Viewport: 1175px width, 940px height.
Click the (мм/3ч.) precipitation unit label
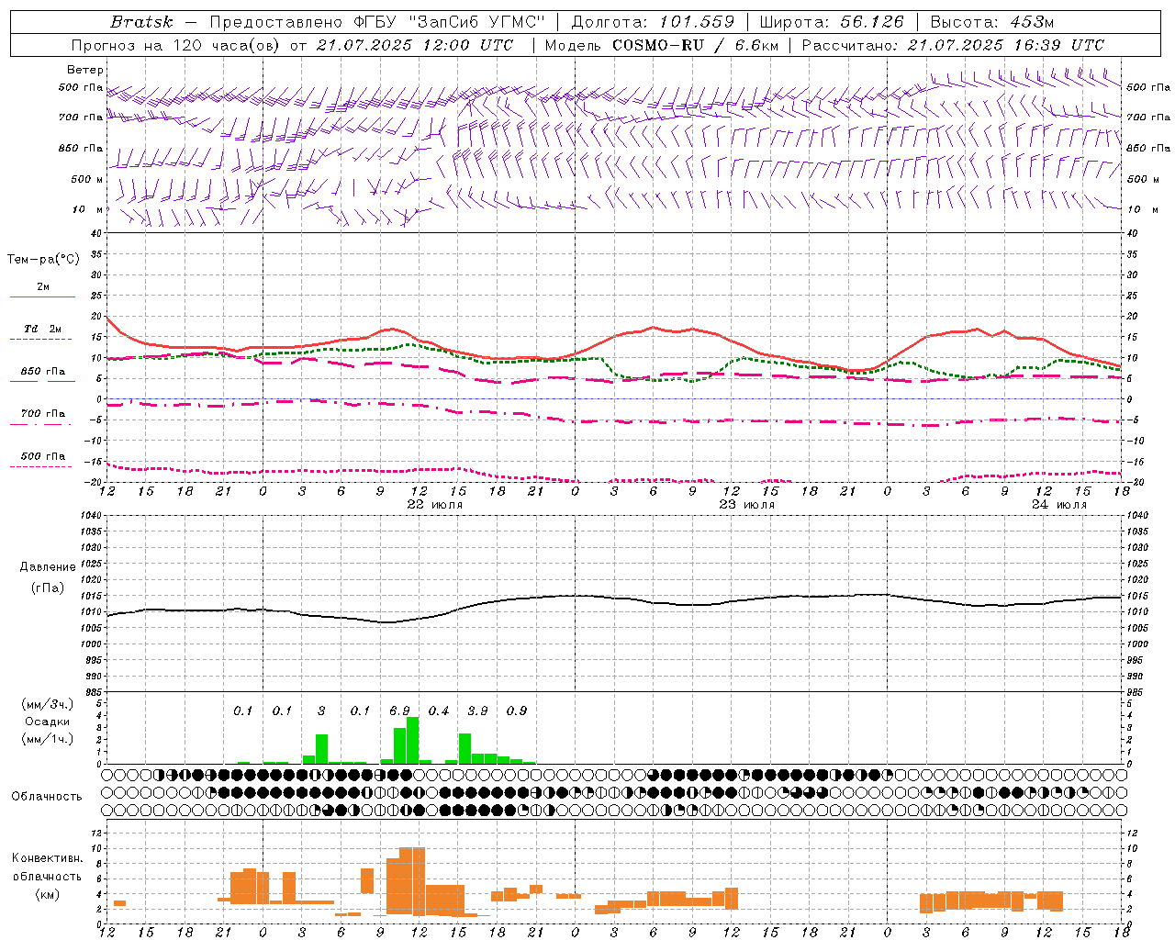click(x=47, y=704)
